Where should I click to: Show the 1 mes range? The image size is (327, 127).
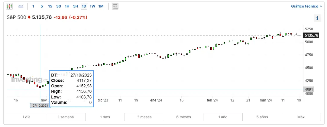pyautogui.click(x=105, y=117)
